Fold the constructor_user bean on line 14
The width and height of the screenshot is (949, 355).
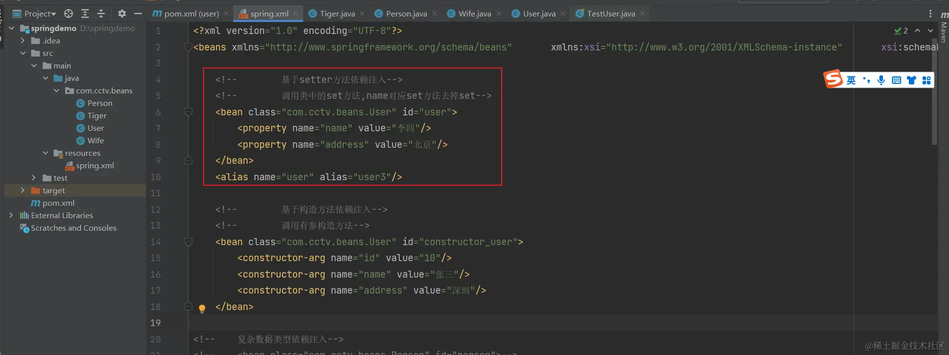point(189,242)
